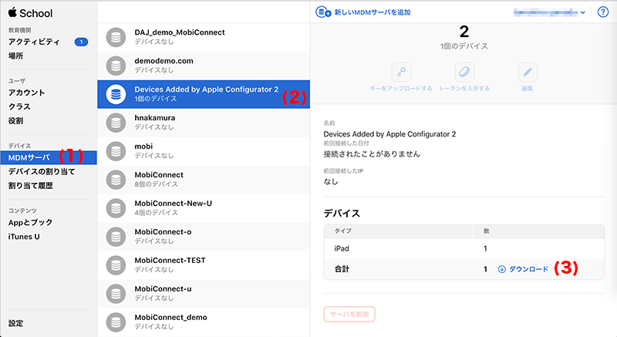This screenshot has width=617, height=337.
Task: Click the 4個のデバイス subtitle
Action: tap(157, 213)
